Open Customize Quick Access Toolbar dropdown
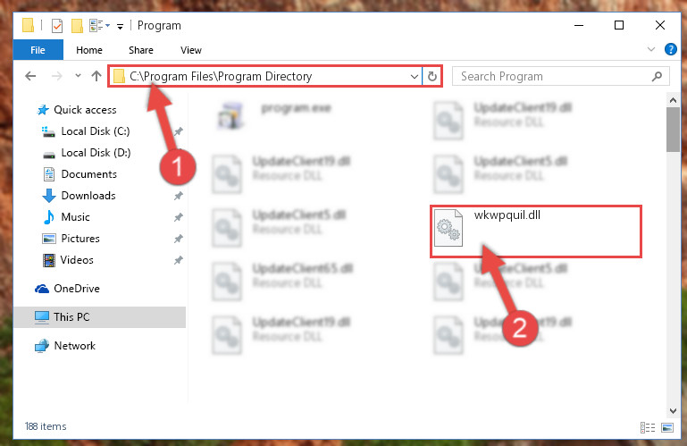This screenshot has width=687, height=446. [x=120, y=27]
